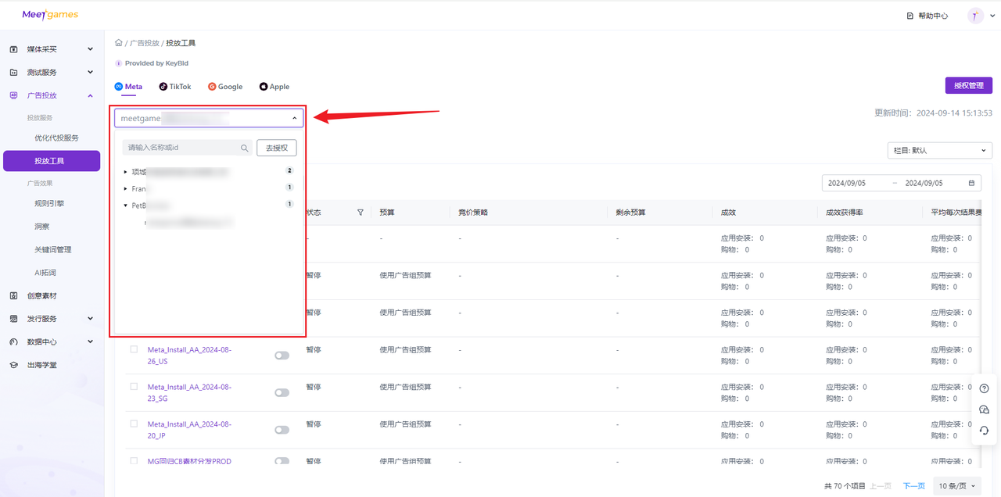Collapse the PetB tree node
Image resolution: width=1001 pixels, height=497 pixels.
[125, 205]
